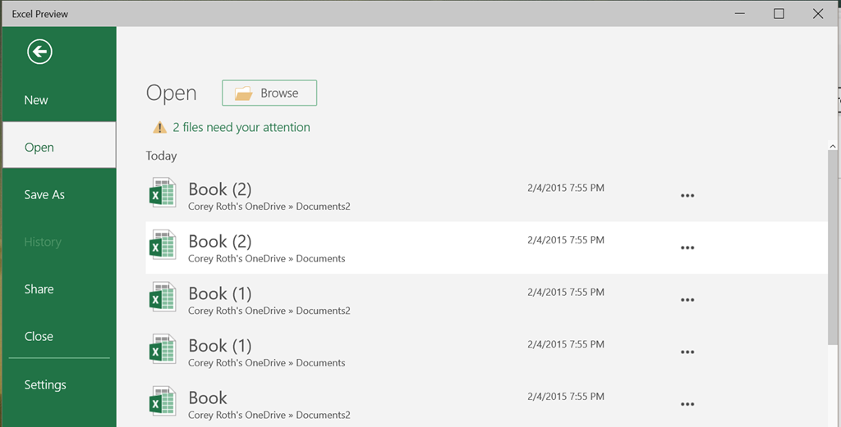Choose Share in the sidebar

point(59,289)
